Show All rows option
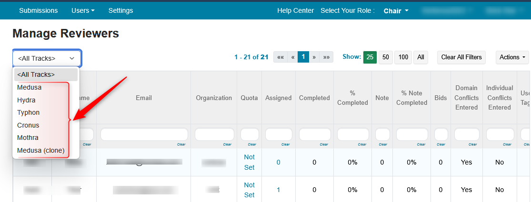 [421, 57]
